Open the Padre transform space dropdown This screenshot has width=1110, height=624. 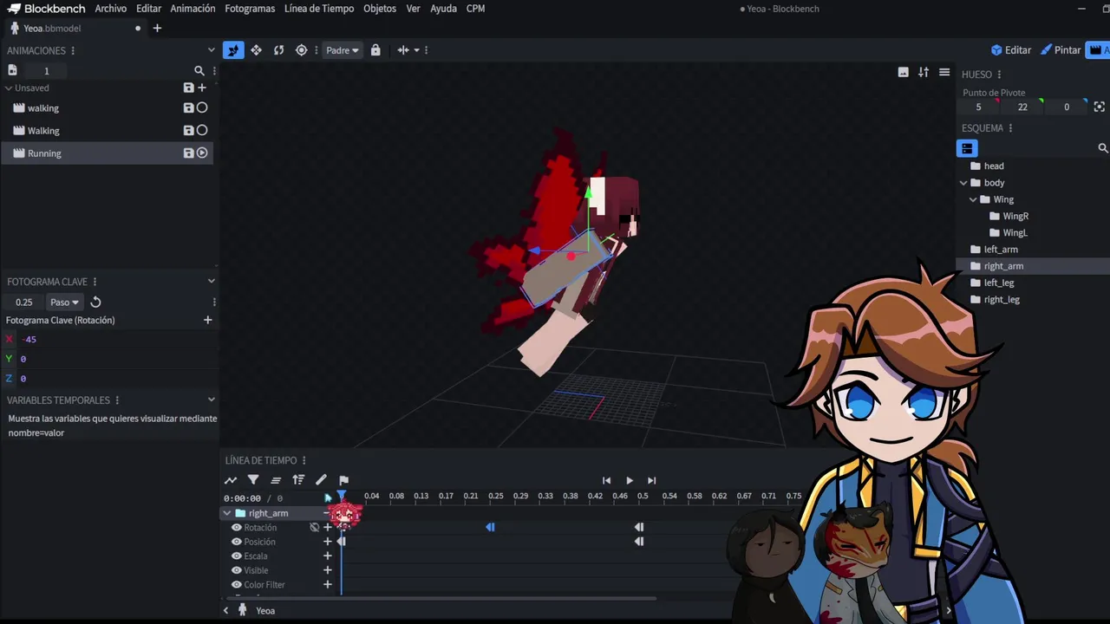[x=342, y=50]
